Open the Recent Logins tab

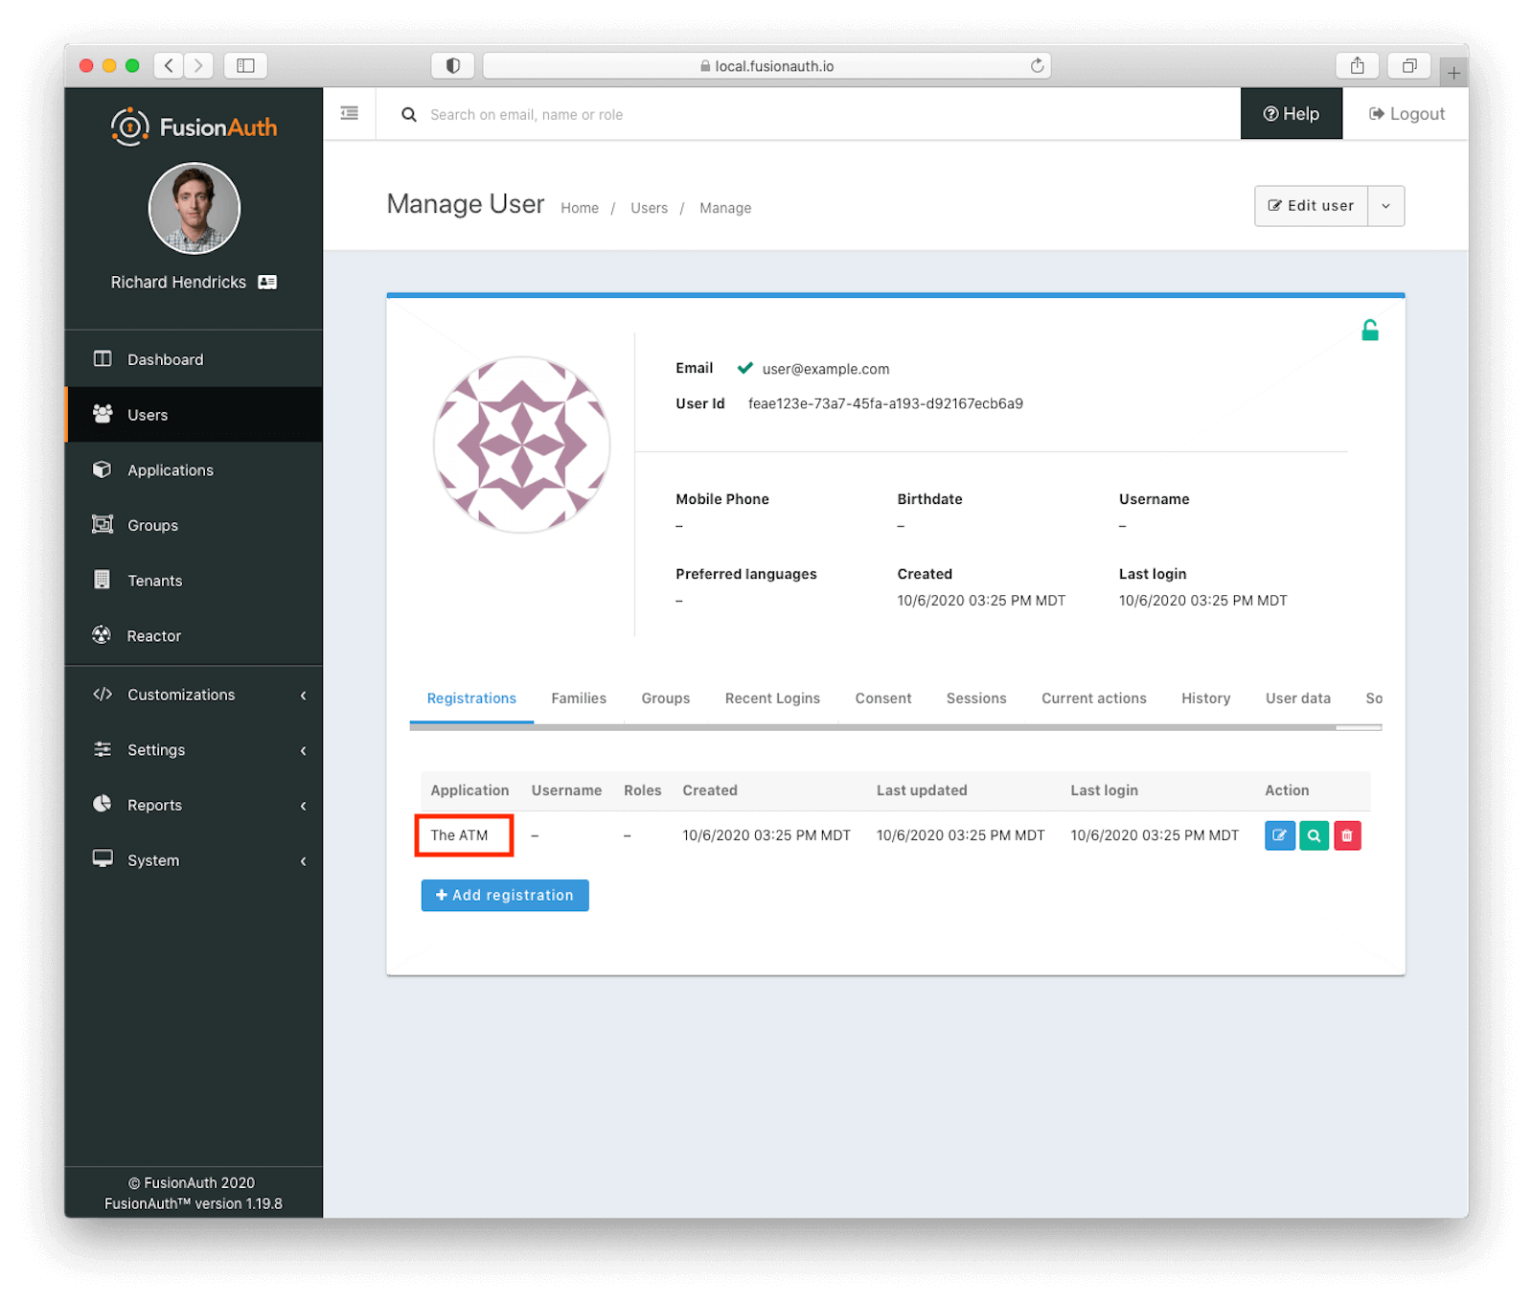[772, 697]
